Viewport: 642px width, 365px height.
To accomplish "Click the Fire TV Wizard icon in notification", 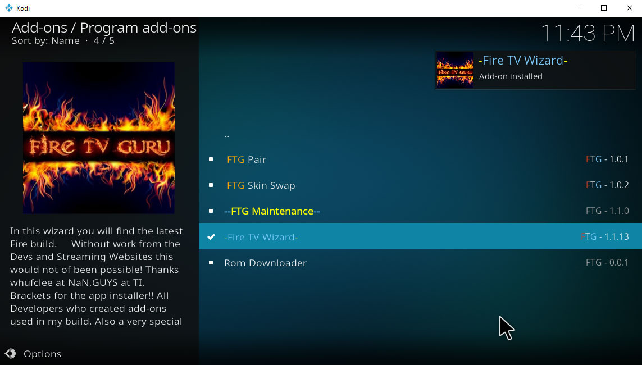I will 454,70.
